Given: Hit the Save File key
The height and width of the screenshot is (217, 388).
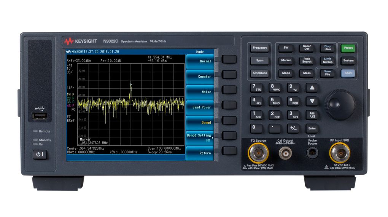Looking at the screenshot, I should (x=328, y=73).
